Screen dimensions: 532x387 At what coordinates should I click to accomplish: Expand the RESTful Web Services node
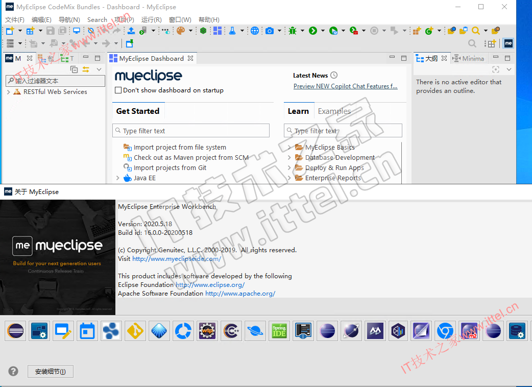click(9, 92)
